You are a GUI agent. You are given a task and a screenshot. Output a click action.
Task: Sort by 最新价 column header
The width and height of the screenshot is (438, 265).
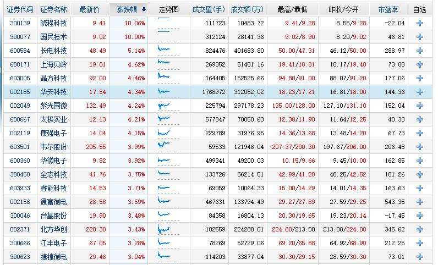click(x=89, y=9)
